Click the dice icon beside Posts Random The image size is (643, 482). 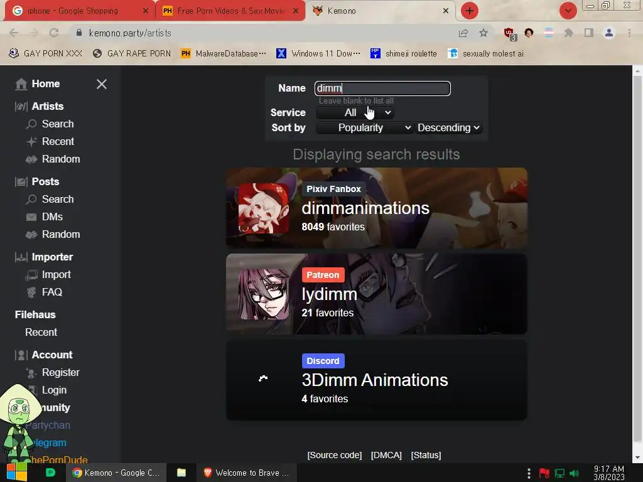31,235
